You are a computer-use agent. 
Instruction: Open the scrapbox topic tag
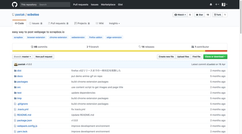[18, 37]
